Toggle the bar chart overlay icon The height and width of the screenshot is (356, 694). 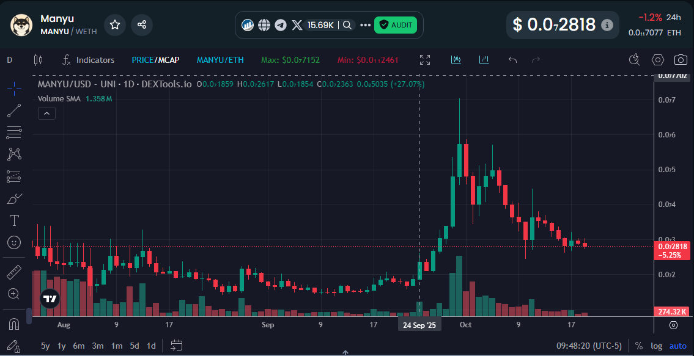484,60
